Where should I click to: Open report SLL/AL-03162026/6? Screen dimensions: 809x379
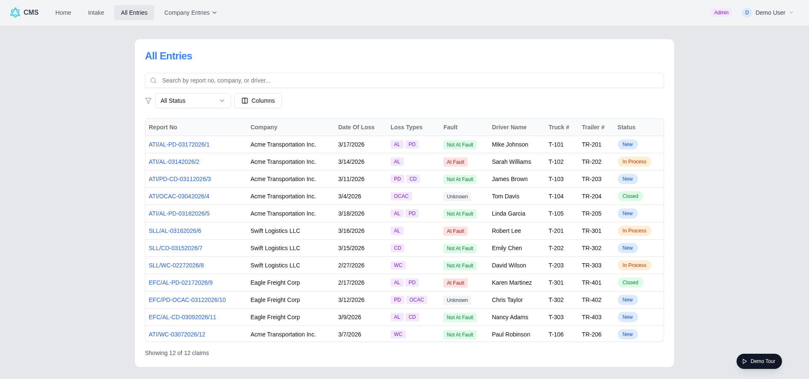click(175, 231)
